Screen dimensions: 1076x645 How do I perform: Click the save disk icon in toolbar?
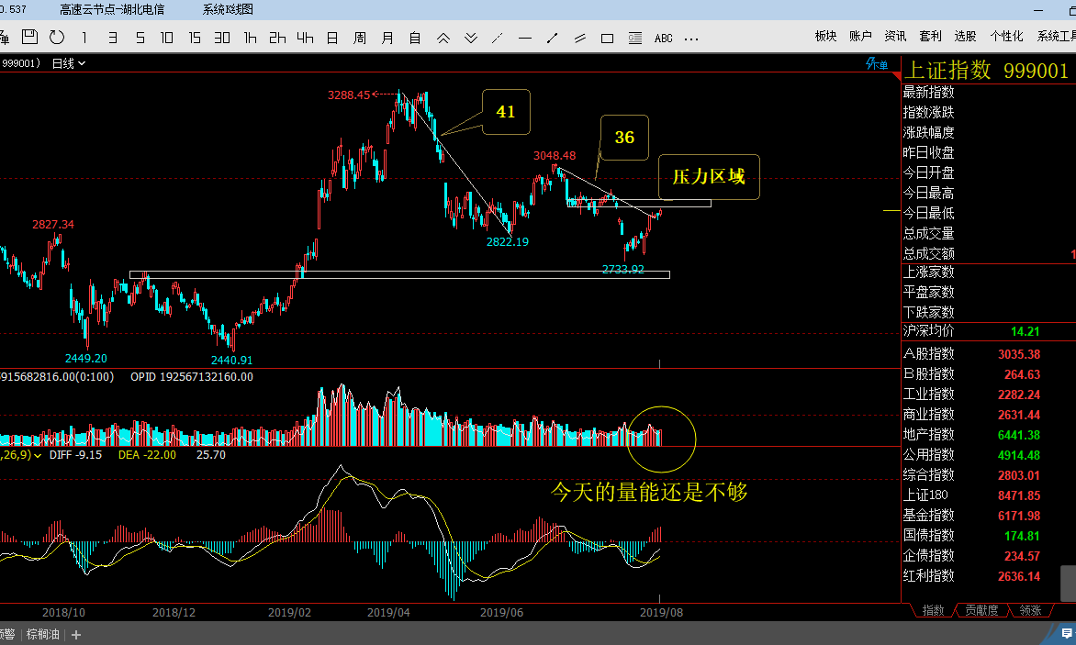coord(28,37)
